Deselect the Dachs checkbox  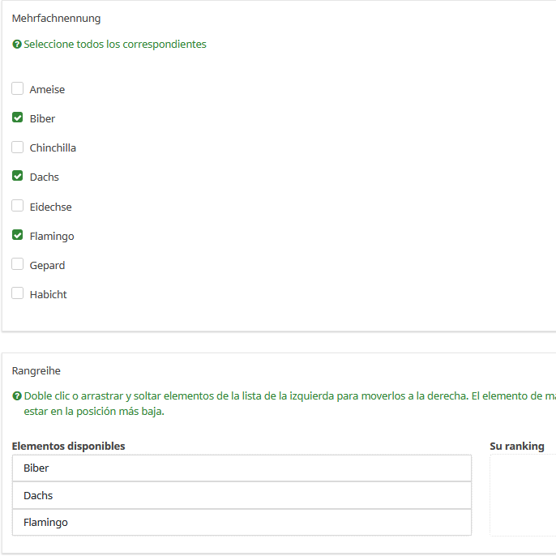18,177
